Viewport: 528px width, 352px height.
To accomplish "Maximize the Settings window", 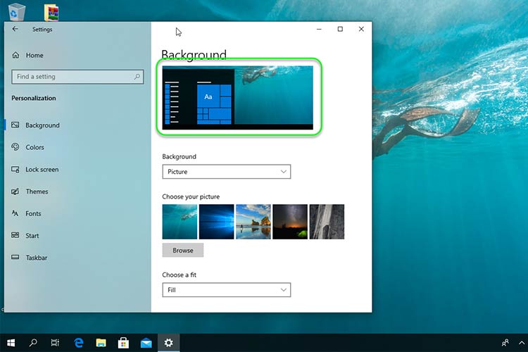I will point(340,30).
